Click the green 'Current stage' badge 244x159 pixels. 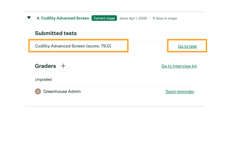(x=104, y=18)
